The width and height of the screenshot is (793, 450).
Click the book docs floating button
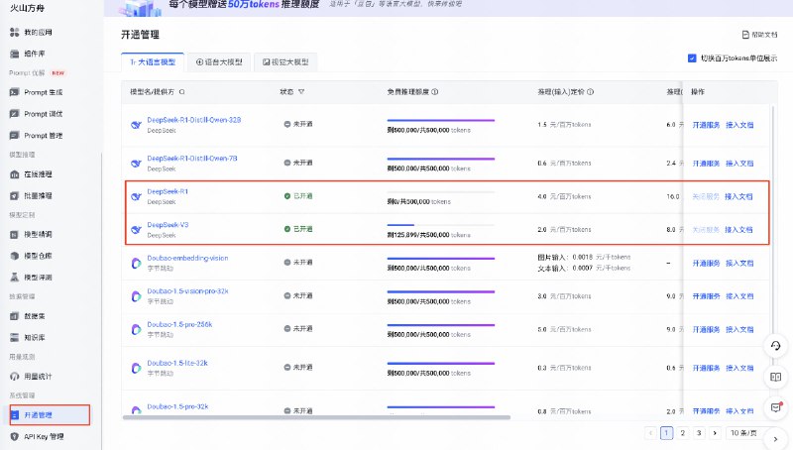click(x=776, y=378)
